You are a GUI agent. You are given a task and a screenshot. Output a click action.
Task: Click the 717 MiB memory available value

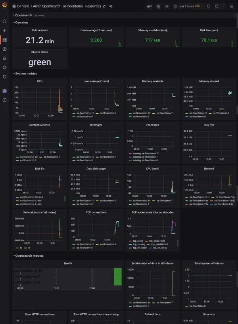pyautogui.click(x=153, y=40)
